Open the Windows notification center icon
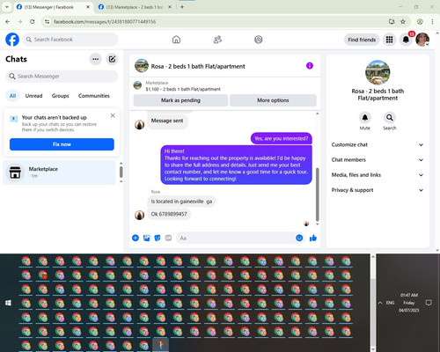 coord(429,303)
